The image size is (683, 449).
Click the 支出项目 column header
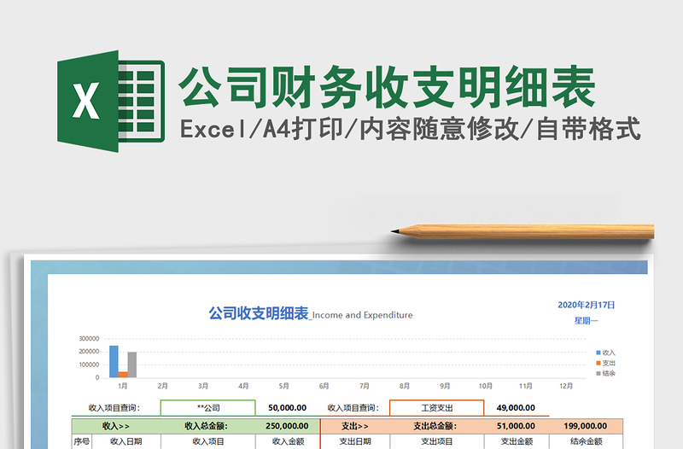[436, 441]
